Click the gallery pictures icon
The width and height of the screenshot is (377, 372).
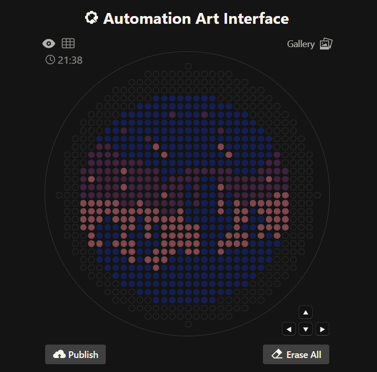click(x=326, y=44)
